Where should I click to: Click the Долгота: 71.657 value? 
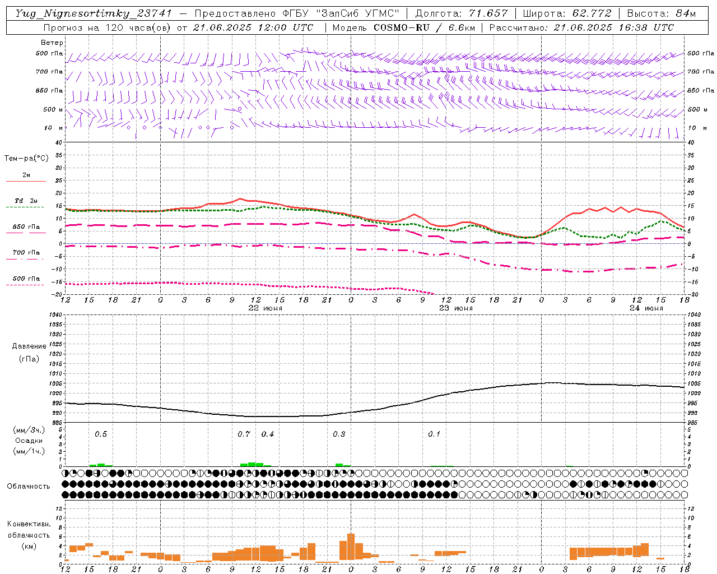[462, 13]
